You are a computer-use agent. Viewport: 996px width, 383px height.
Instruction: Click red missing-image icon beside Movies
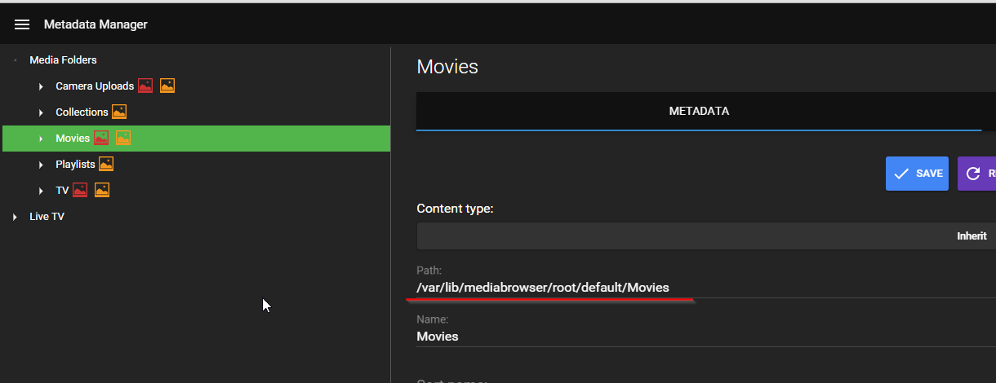[101, 138]
